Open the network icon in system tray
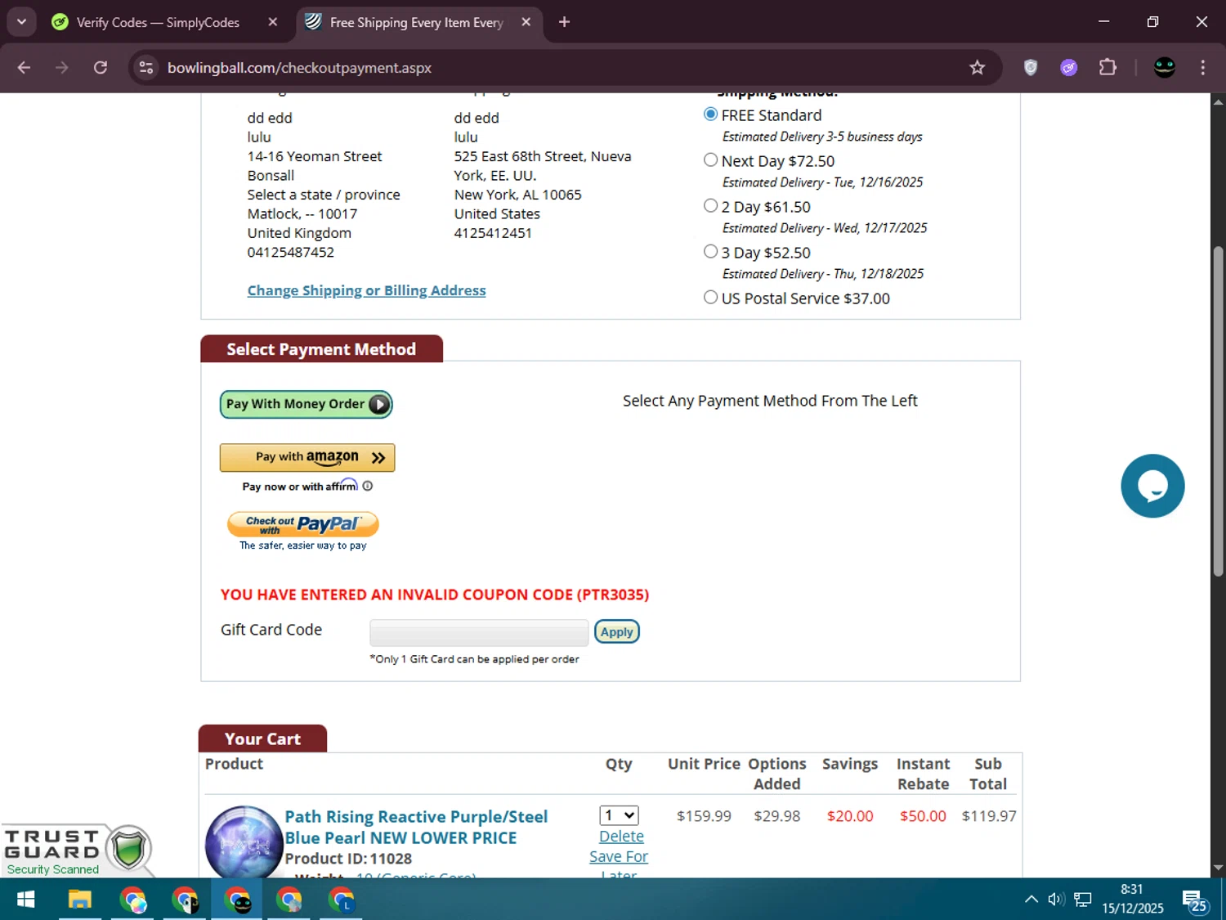 [1083, 900]
